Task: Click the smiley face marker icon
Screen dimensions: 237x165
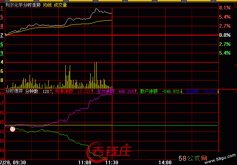Action: click(x=12, y=129)
